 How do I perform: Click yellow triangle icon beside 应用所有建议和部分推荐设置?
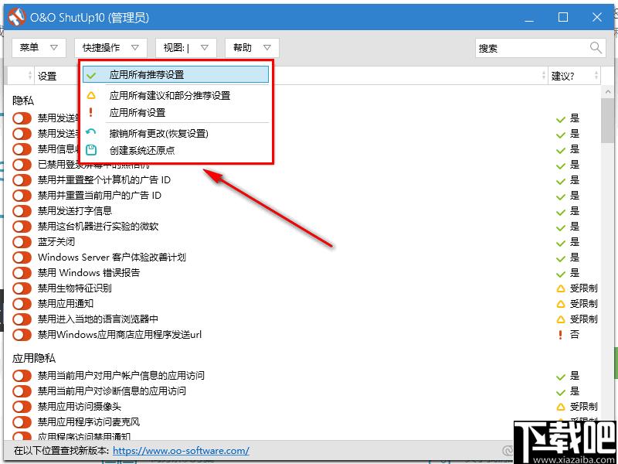click(91, 95)
